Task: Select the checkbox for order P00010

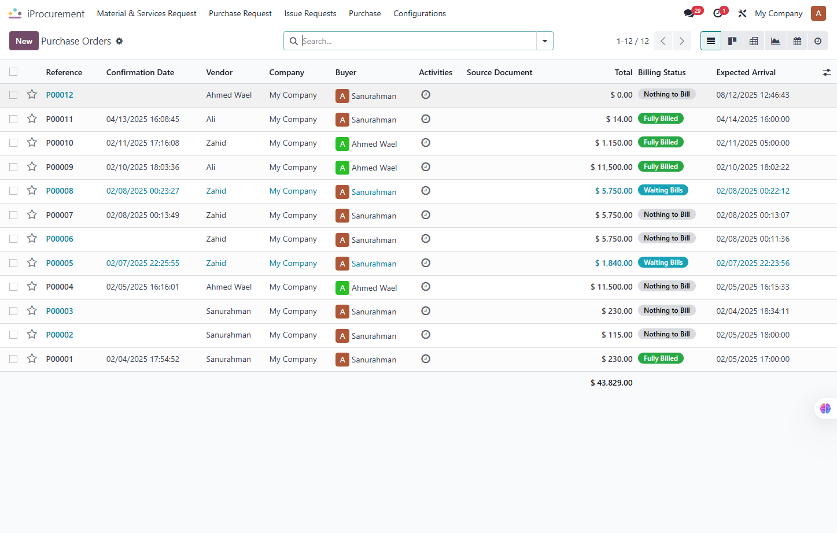Action: (13, 143)
